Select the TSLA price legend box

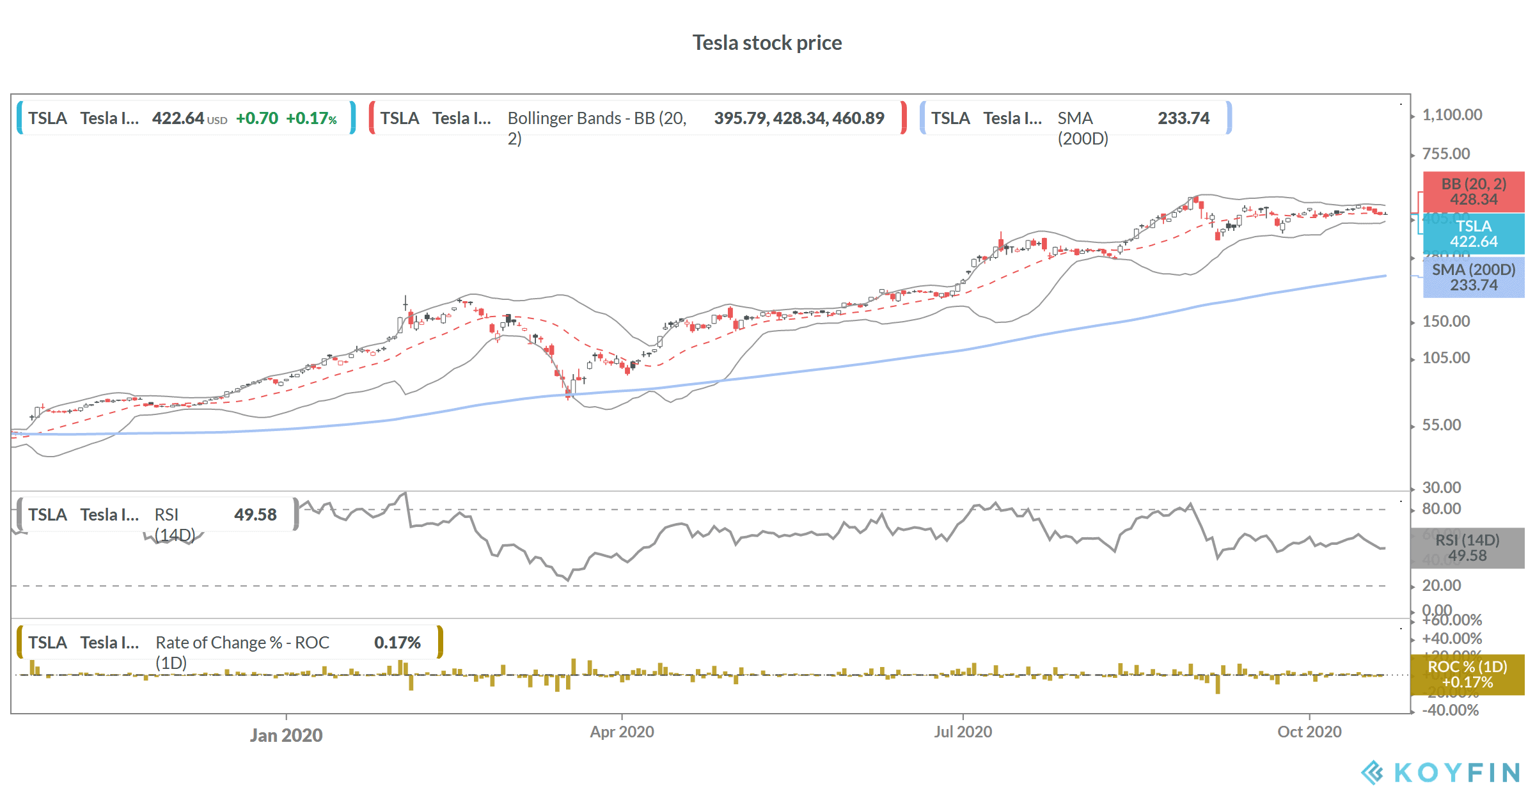(186, 118)
